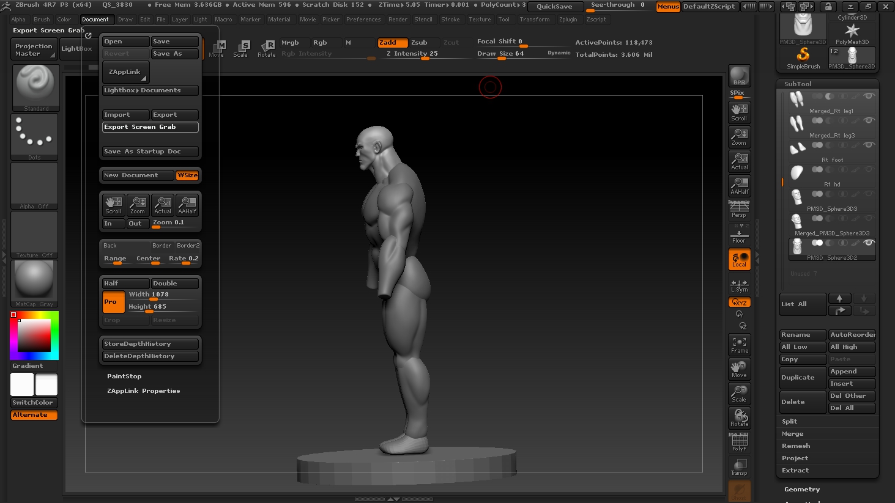Expand the Geometry palette section
The height and width of the screenshot is (503, 895).
[801, 489]
